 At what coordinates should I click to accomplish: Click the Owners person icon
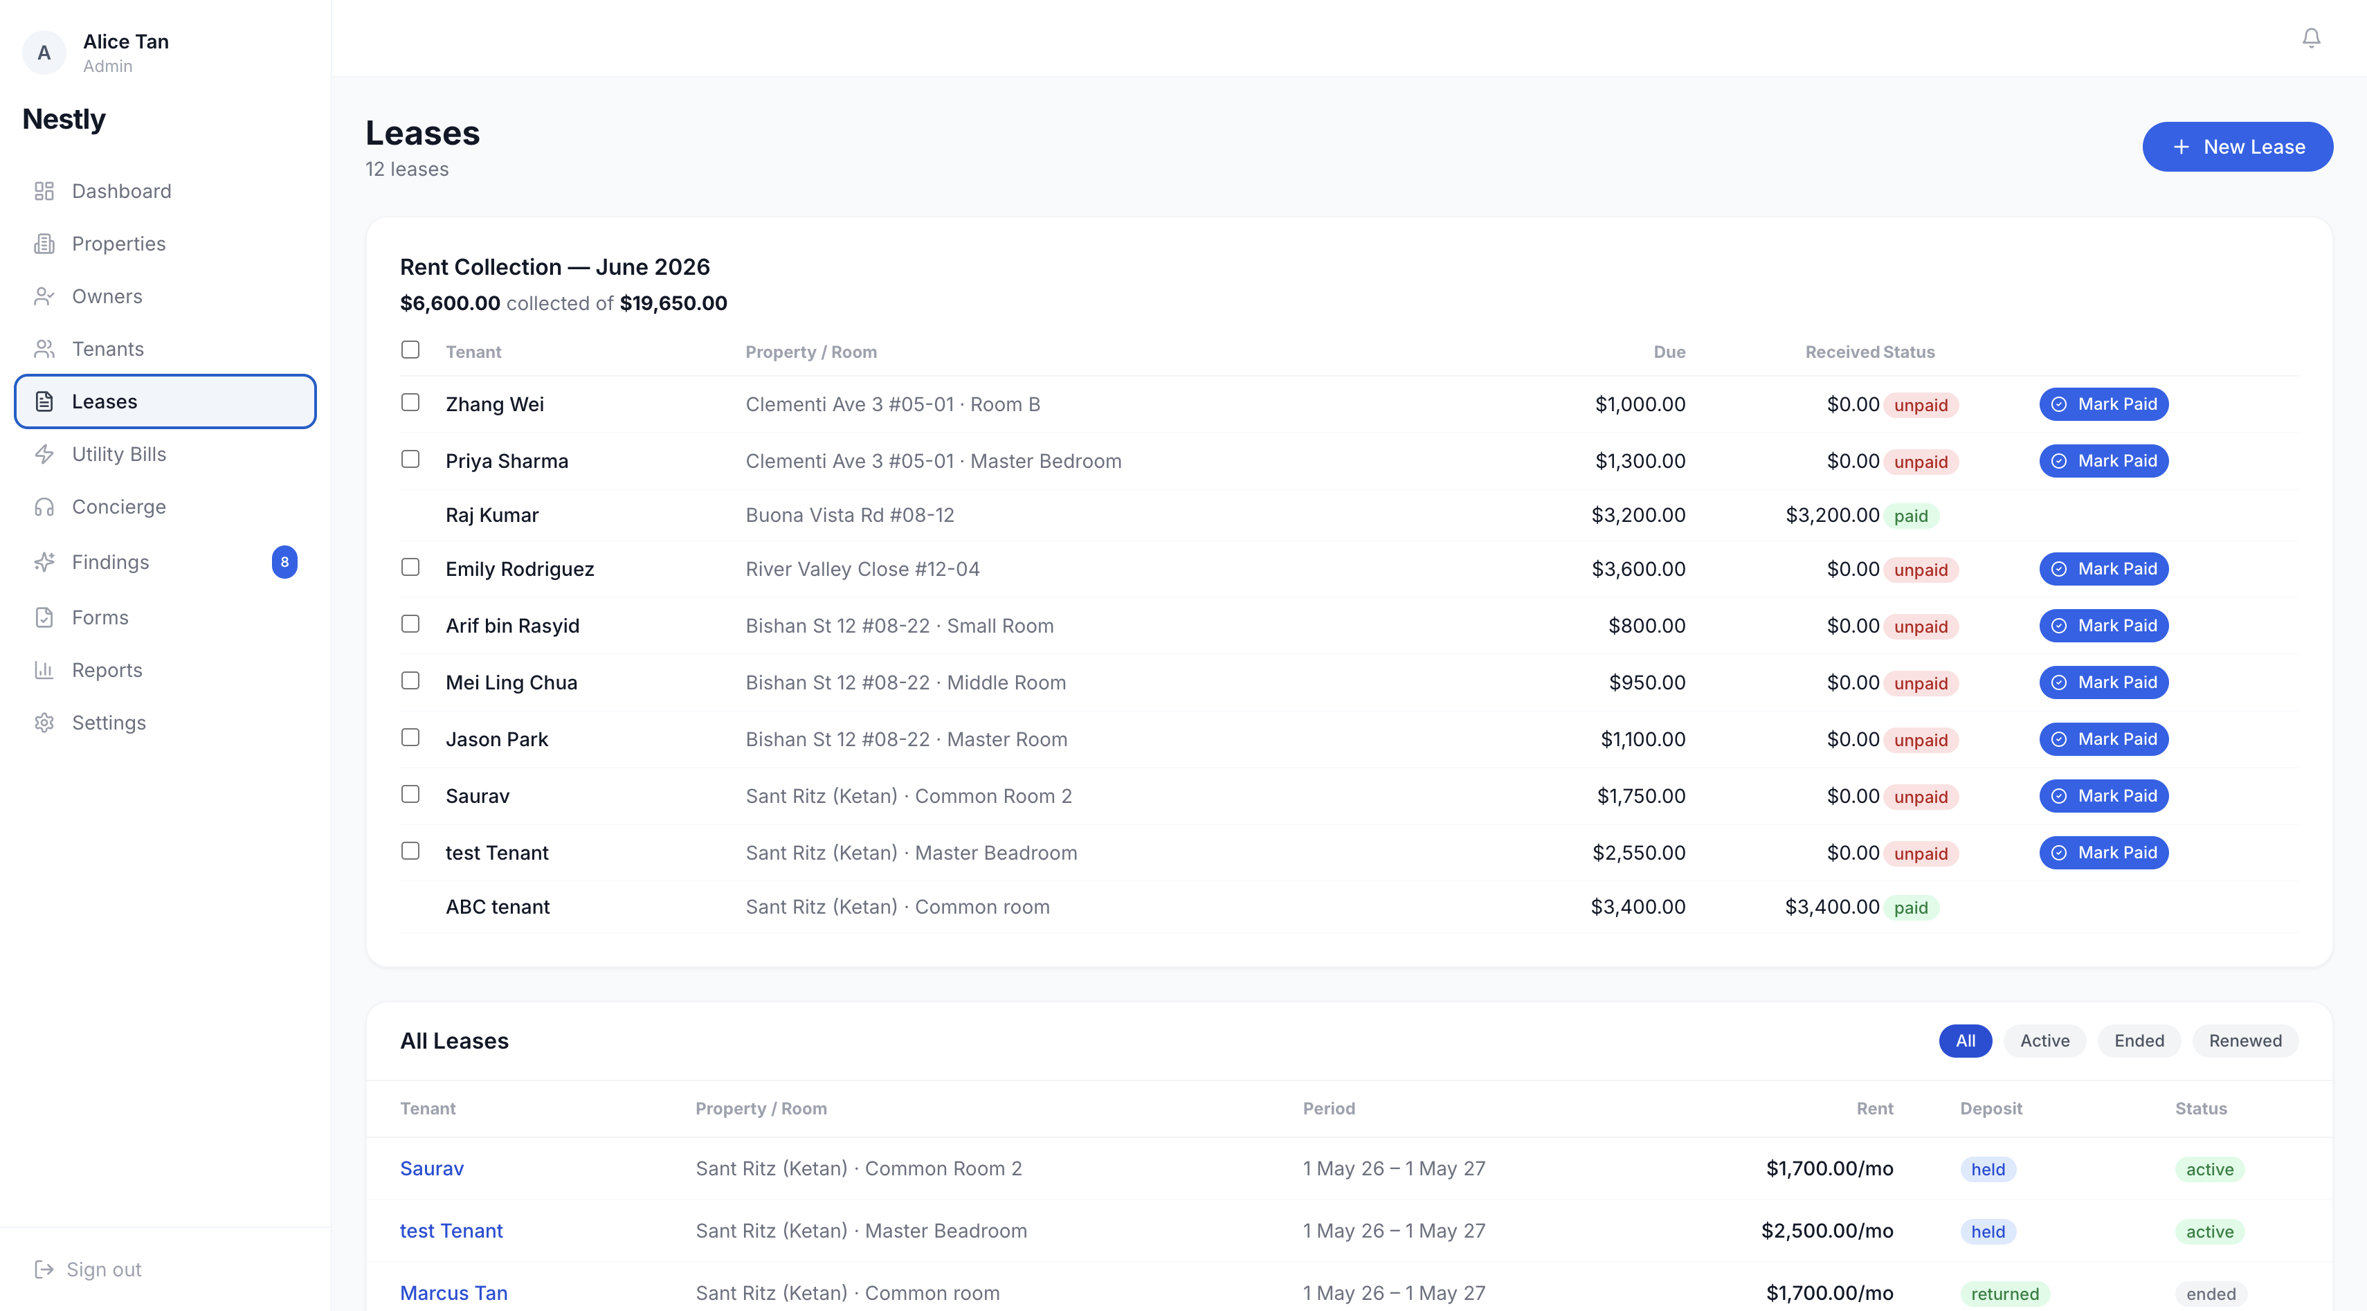[44, 296]
